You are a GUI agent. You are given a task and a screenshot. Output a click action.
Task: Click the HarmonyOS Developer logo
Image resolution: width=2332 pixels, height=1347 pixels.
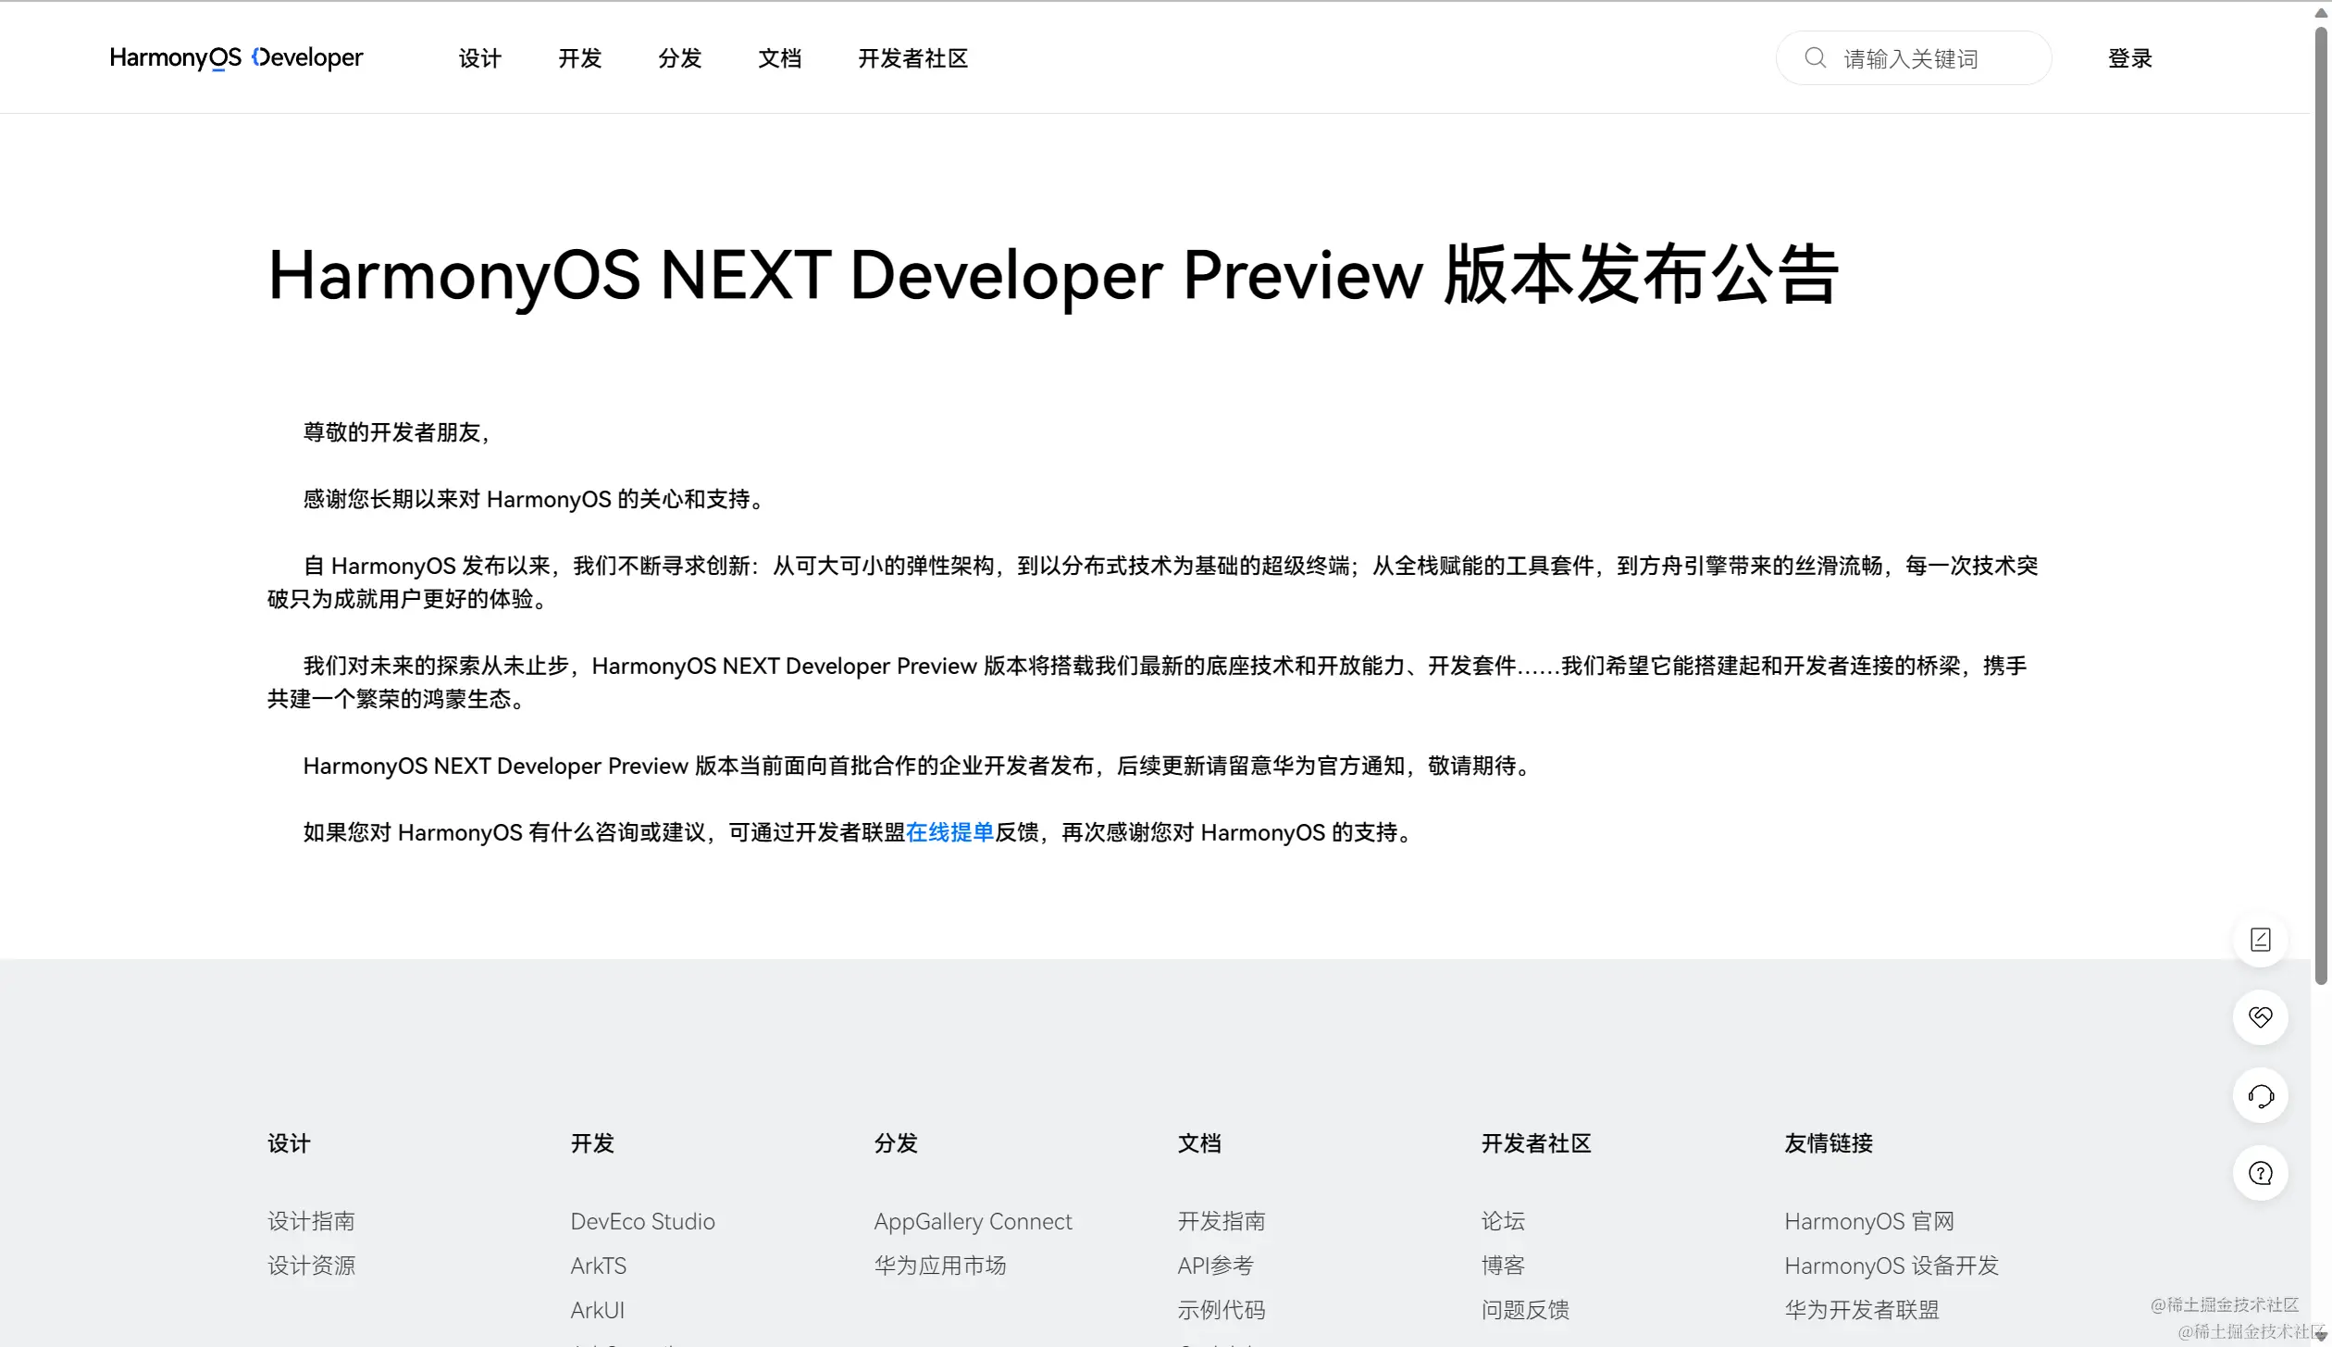[235, 57]
